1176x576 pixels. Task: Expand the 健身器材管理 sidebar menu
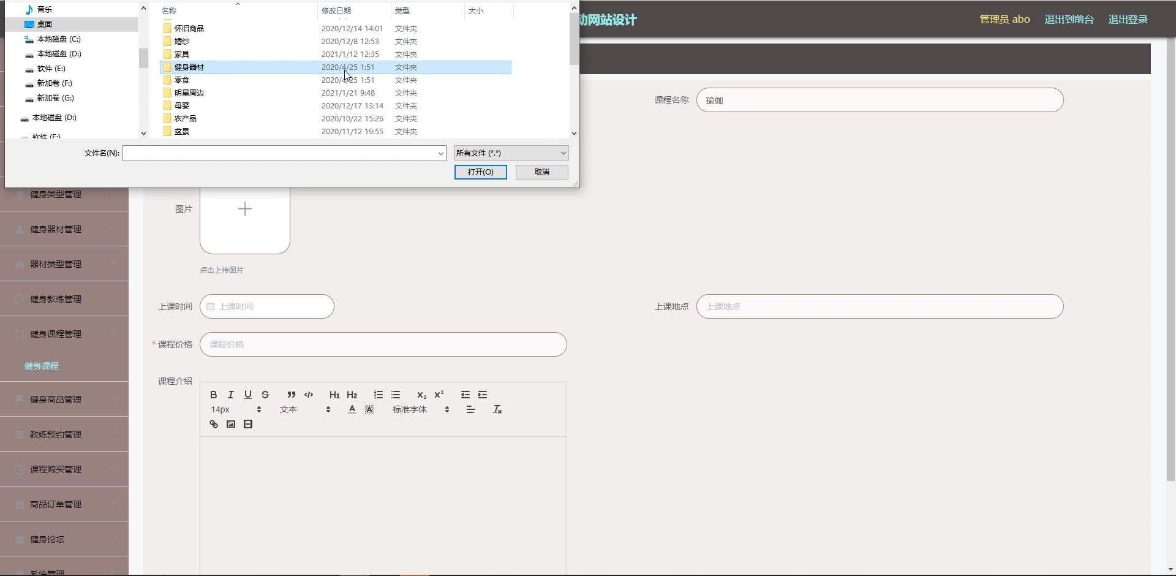[x=64, y=229]
